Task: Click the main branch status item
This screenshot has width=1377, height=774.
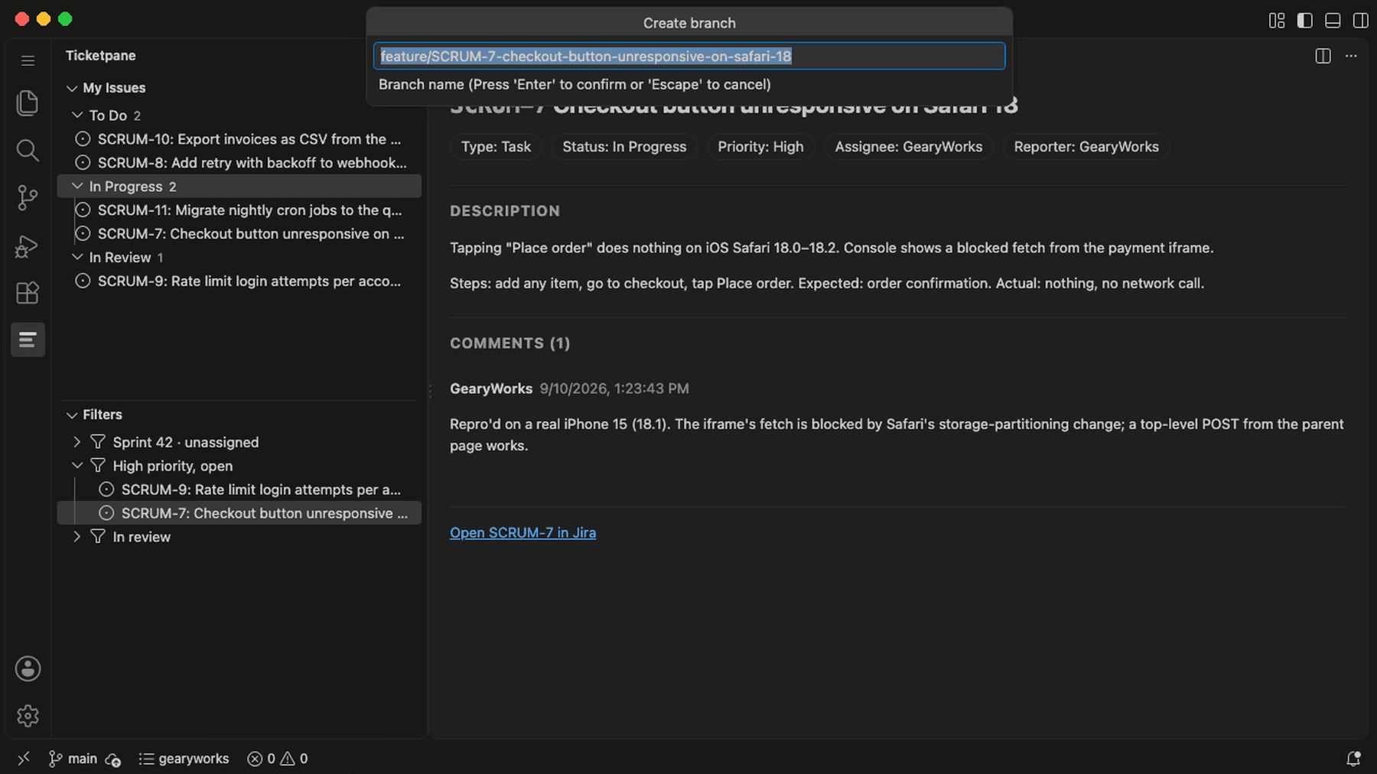Action: tap(74, 758)
